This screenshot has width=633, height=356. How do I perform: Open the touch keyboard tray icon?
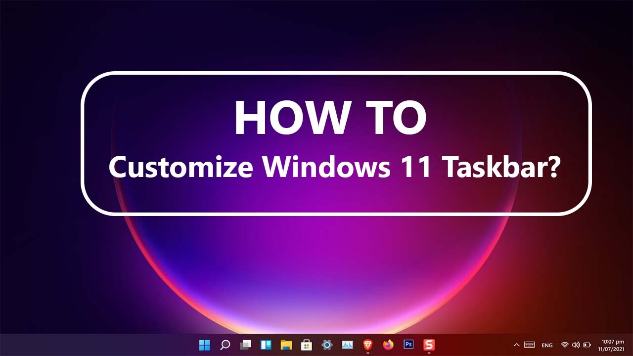(529, 345)
